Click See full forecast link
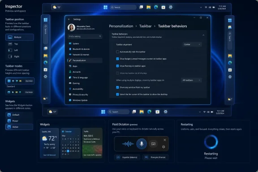The image size is (258, 172). [50, 155]
